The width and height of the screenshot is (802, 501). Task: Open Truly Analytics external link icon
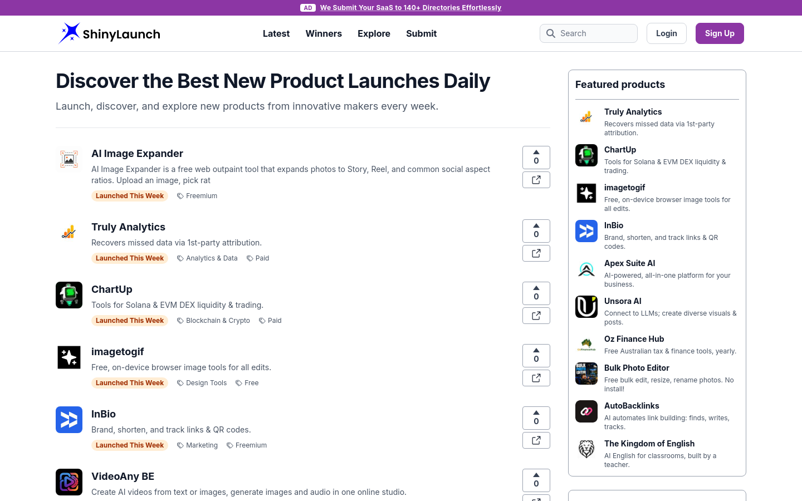(536, 253)
